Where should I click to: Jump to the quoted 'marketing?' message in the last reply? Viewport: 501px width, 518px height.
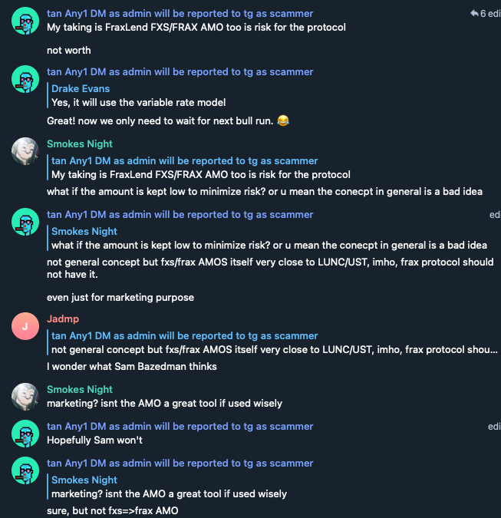tap(169, 487)
